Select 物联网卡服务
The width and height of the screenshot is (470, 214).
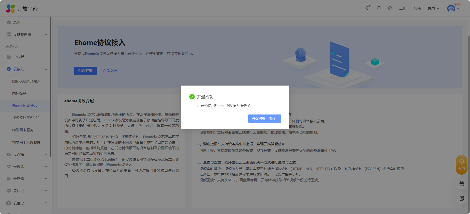point(23,130)
